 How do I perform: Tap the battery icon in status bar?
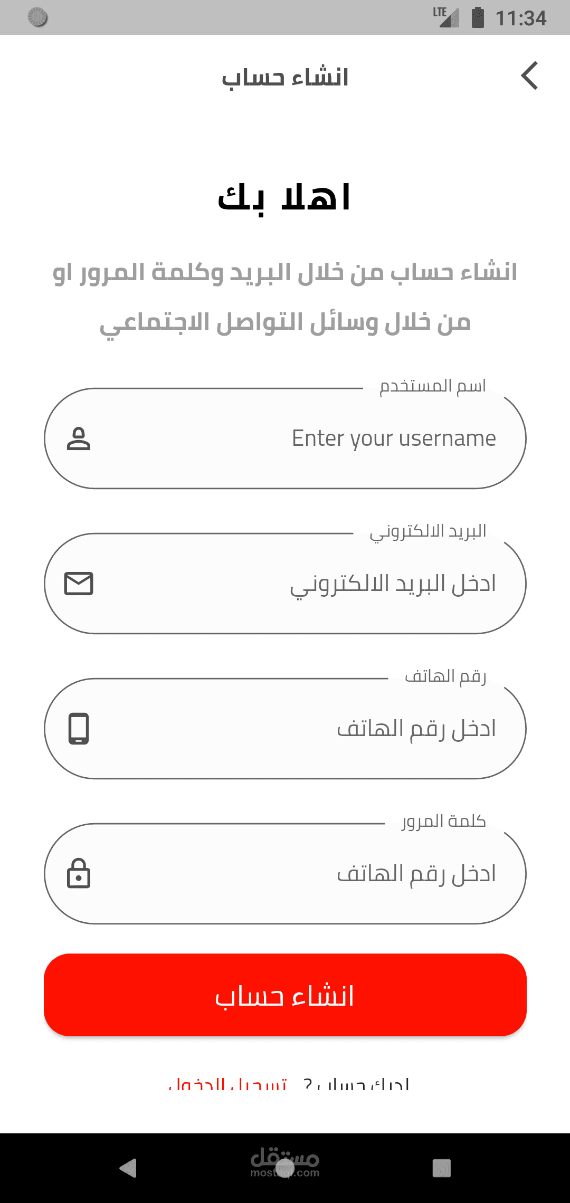pyautogui.click(x=478, y=17)
